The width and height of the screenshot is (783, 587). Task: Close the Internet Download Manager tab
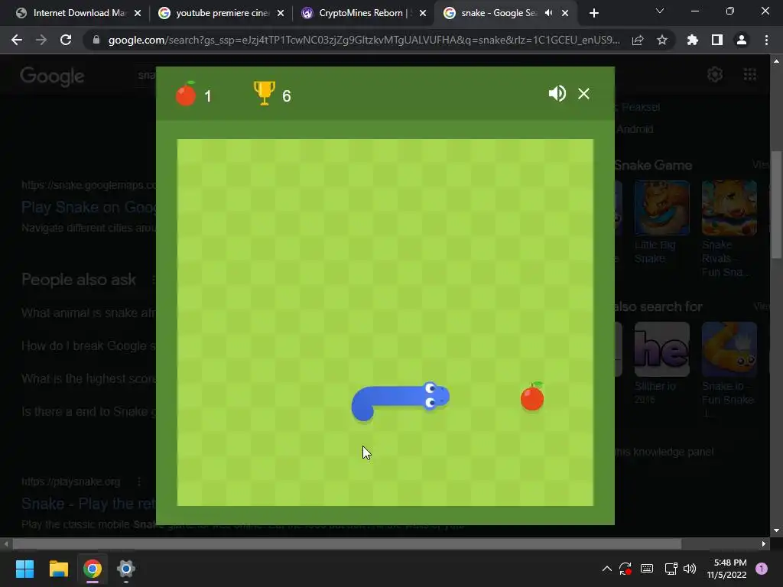click(x=138, y=13)
